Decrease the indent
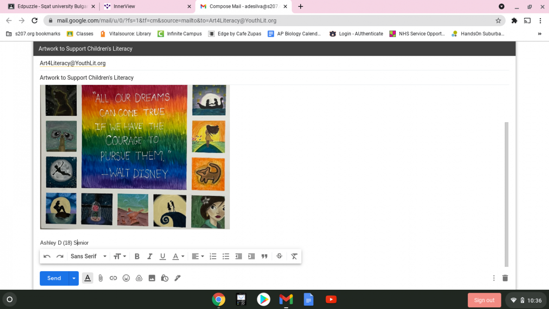Screen dimensions: 549x309 click(238, 256)
